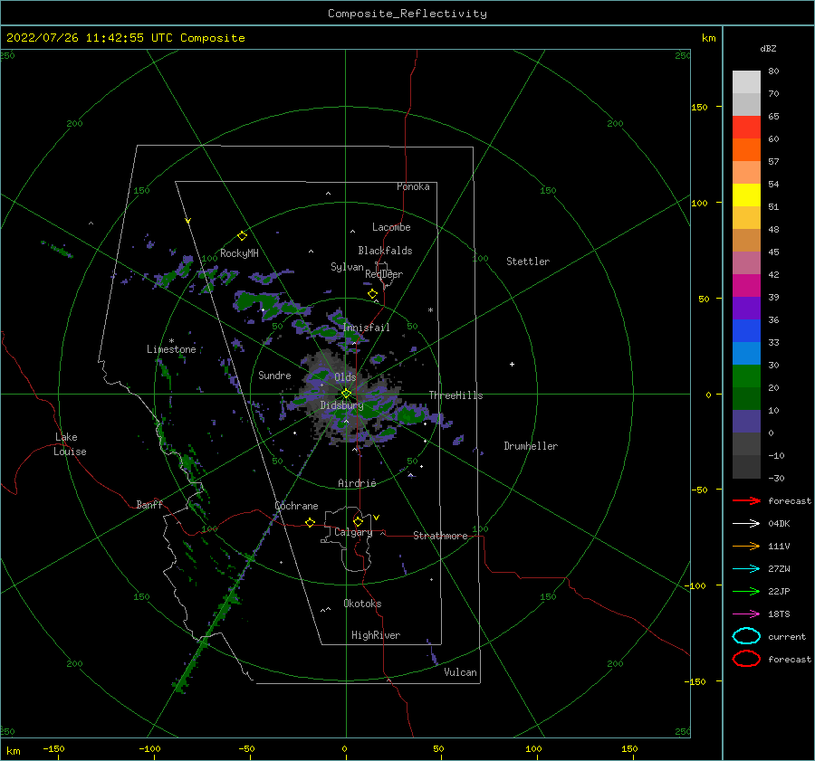Screen dimensions: 815x761
Task: Click the Innisfail label
Action: 366,328
